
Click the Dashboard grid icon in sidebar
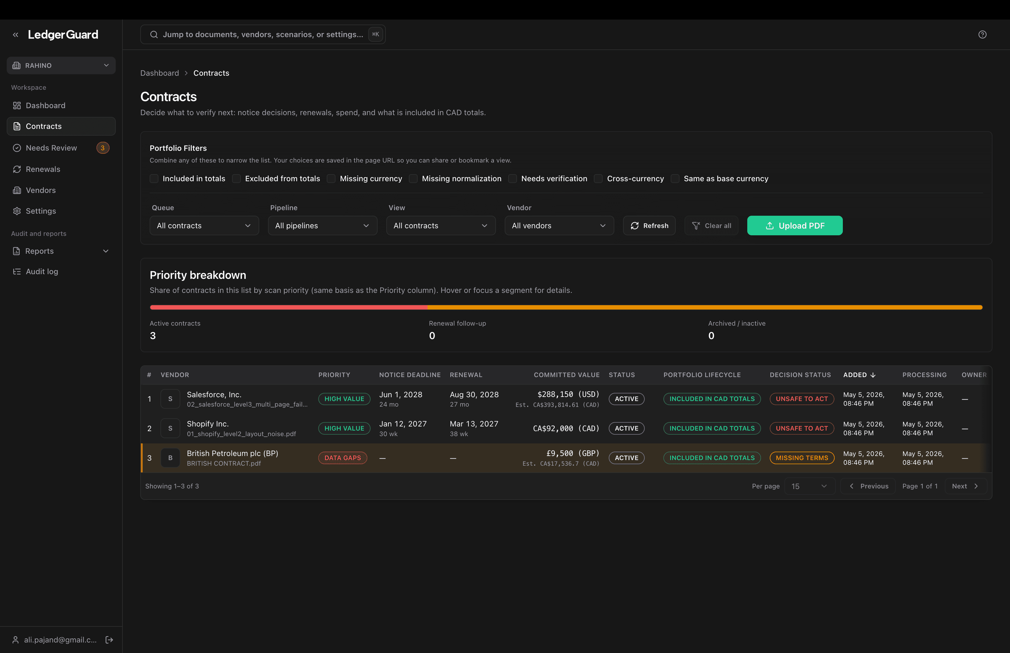[17, 106]
